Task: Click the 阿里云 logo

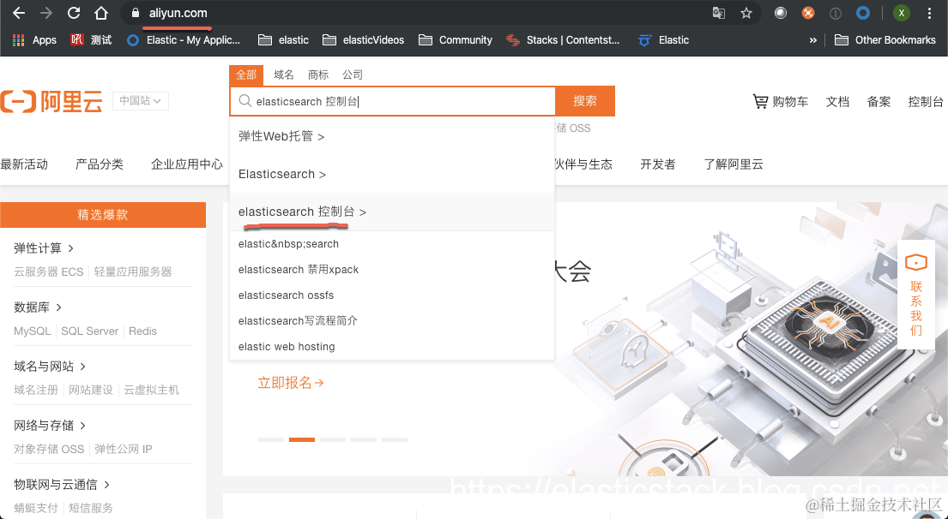Action: coord(51,101)
